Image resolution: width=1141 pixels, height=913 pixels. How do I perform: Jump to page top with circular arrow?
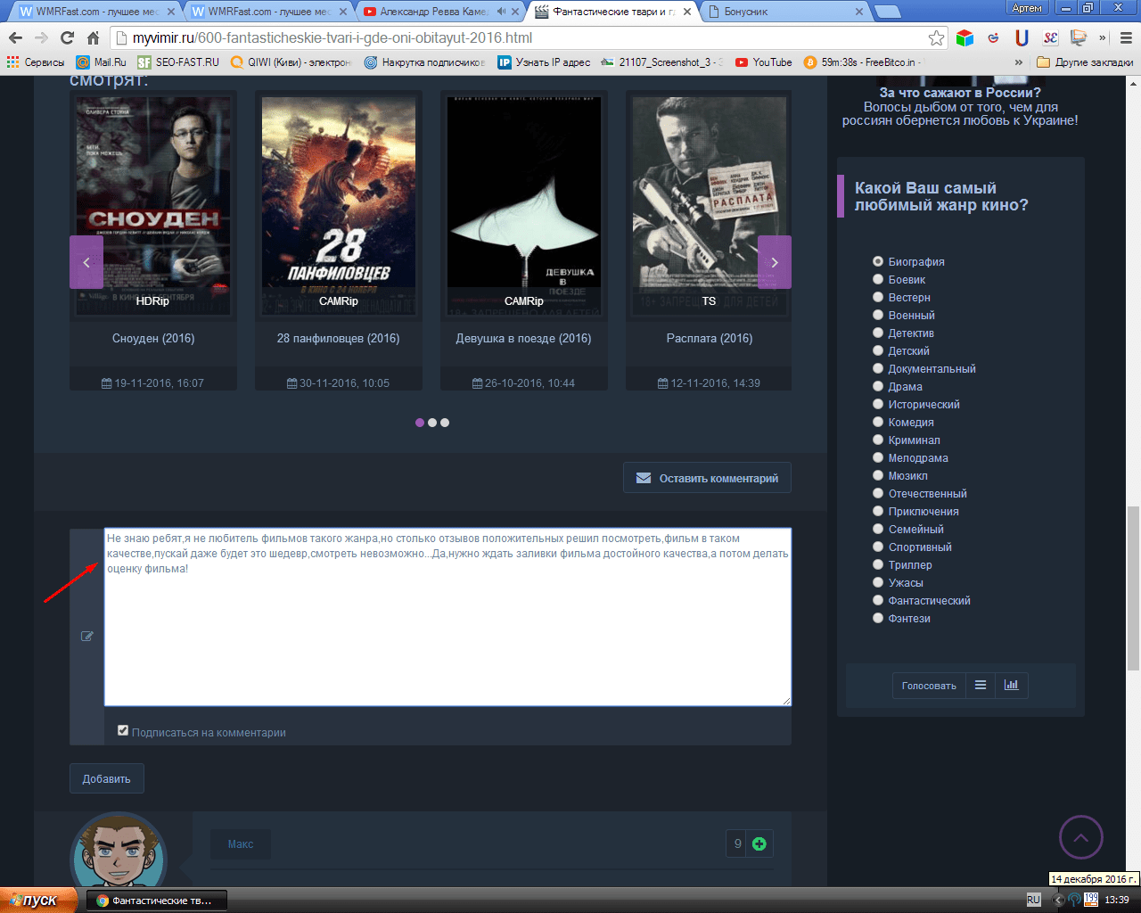point(1081,838)
